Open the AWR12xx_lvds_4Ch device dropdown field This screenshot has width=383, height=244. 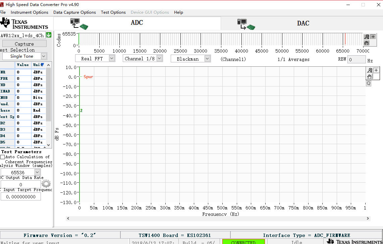coord(23,36)
